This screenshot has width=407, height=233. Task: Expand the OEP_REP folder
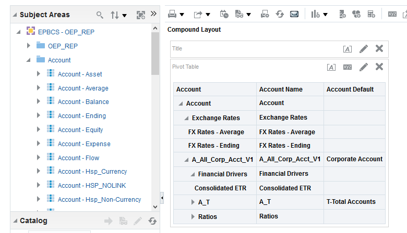[x=29, y=46]
